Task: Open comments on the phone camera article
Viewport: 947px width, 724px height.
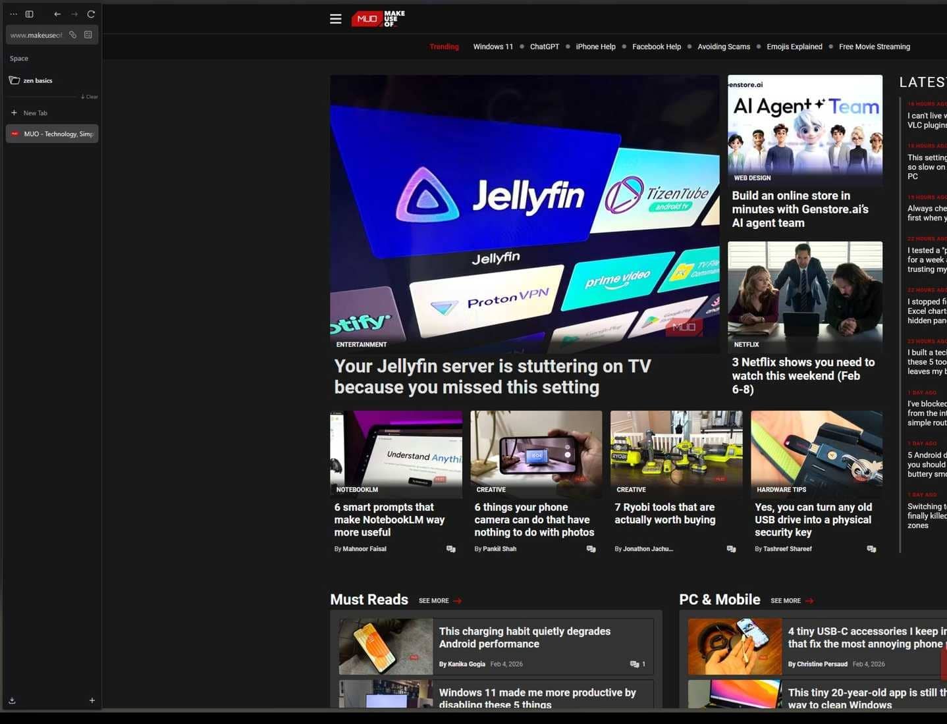Action: point(591,549)
